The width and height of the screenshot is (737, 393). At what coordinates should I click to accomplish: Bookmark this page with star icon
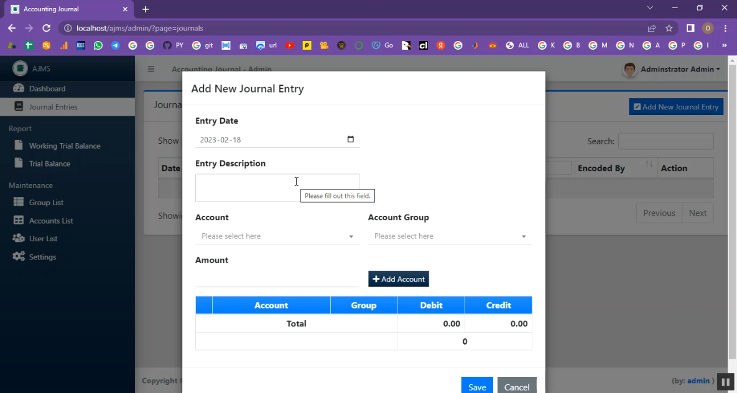click(x=669, y=28)
